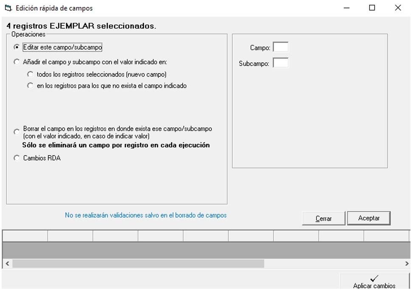This screenshot has height=290, width=413.
Task: Click the Aceptar button
Action: (369, 218)
